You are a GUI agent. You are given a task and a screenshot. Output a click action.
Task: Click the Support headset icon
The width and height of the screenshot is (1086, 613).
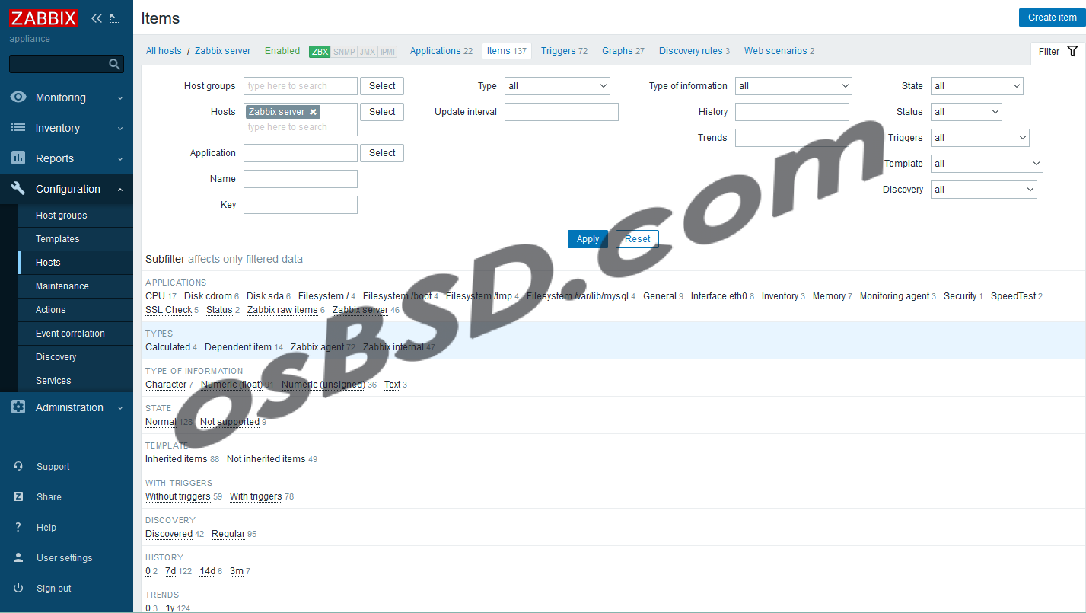pyautogui.click(x=18, y=467)
